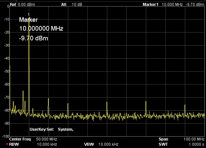This screenshot has height=148, width=206.
Task: Click the marker 1 indicator atop the peak
Action: click(29, 14)
